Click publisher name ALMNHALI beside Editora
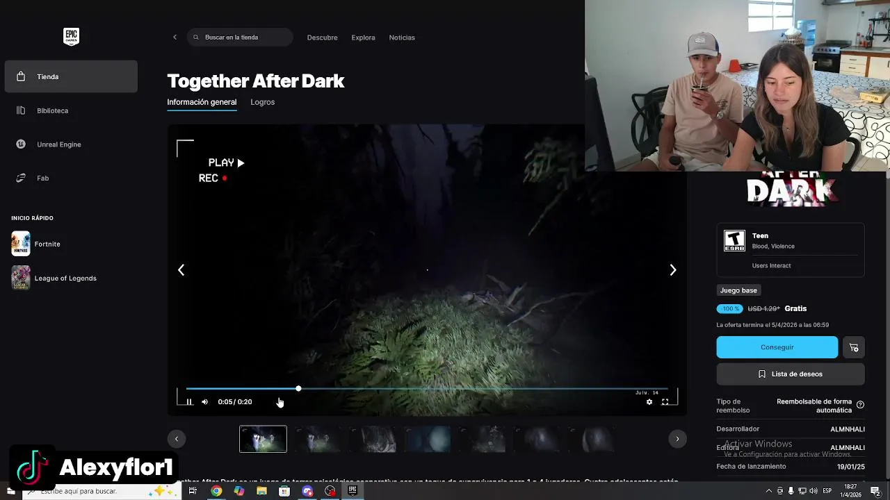The width and height of the screenshot is (890, 500). click(x=848, y=448)
